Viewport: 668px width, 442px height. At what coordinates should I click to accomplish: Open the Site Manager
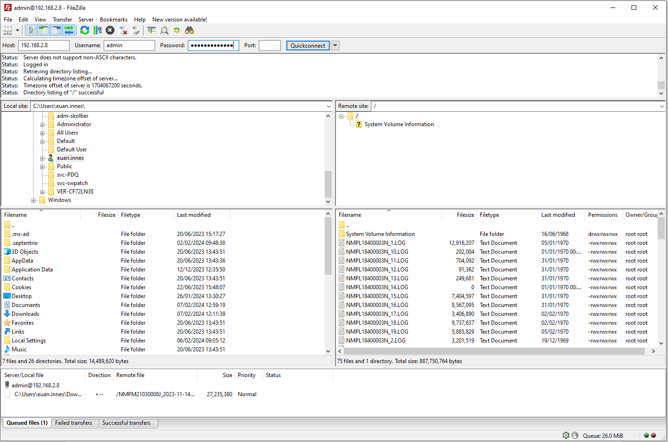click(7, 30)
